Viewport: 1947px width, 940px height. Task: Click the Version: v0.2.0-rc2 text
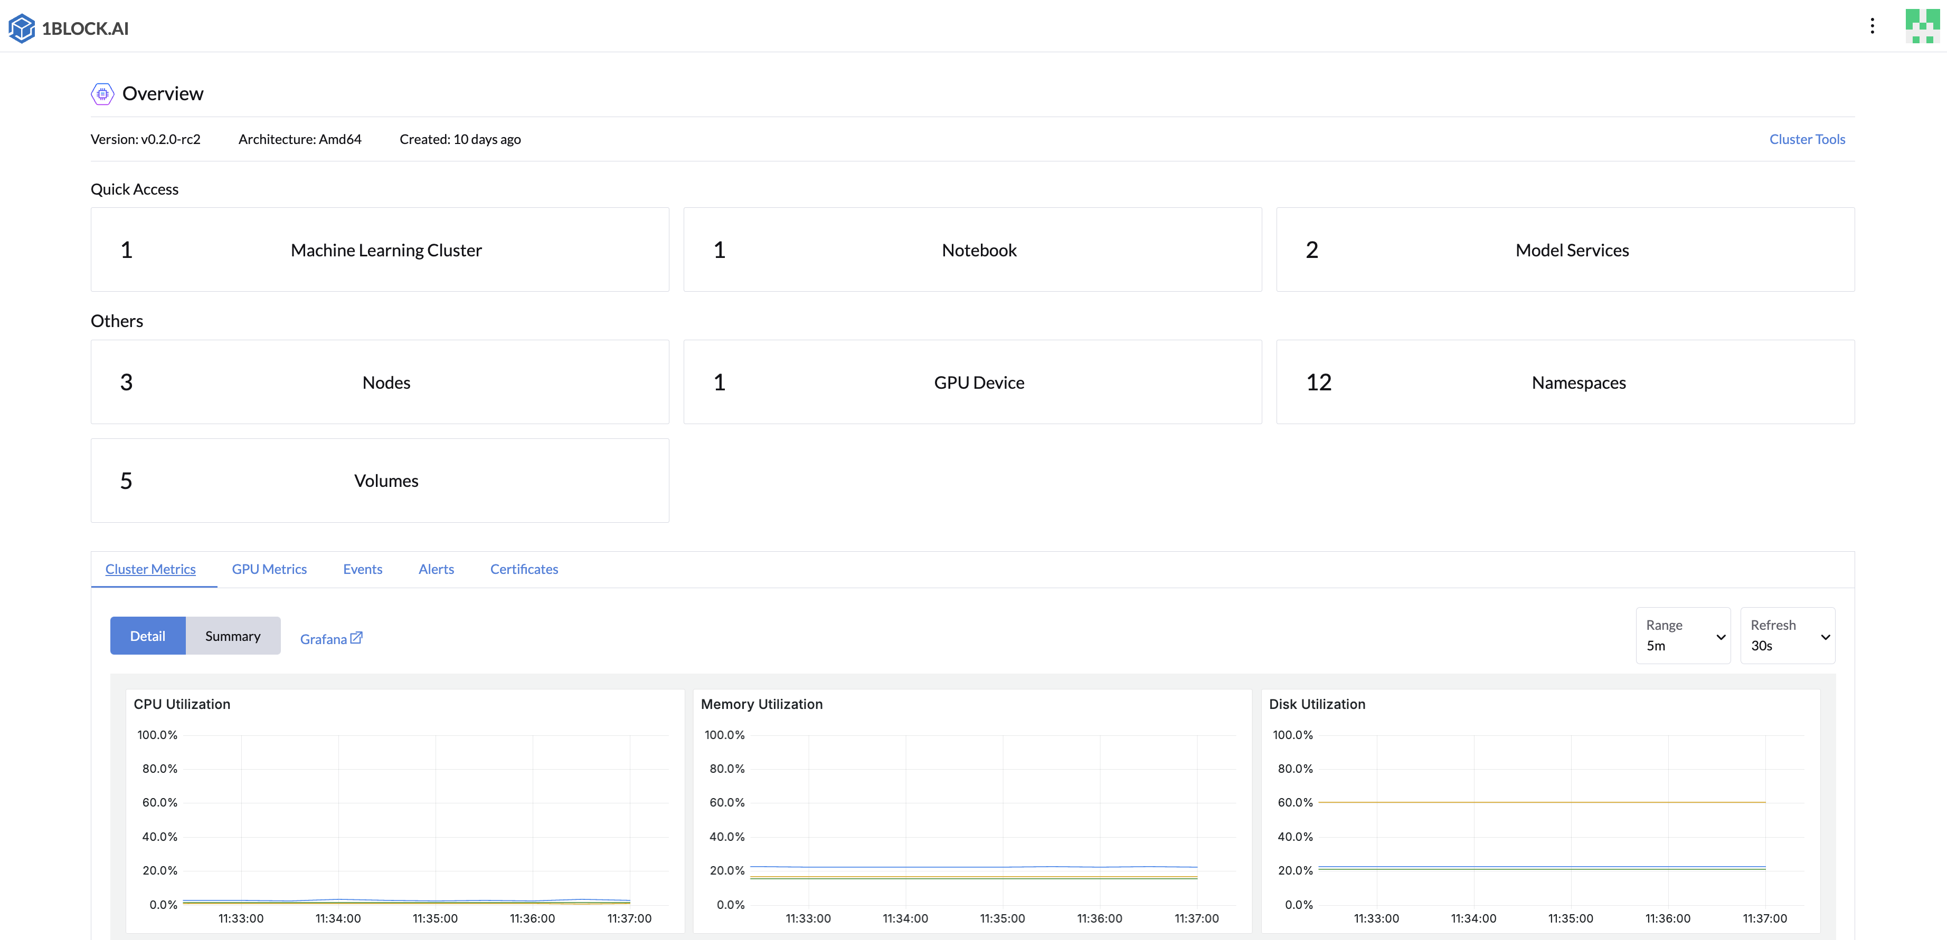146,139
